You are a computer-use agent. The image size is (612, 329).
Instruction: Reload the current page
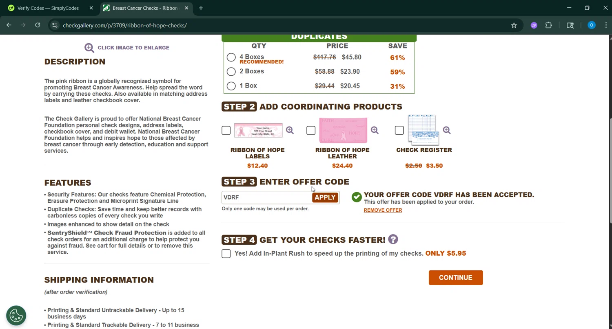click(x=38, y=25)
